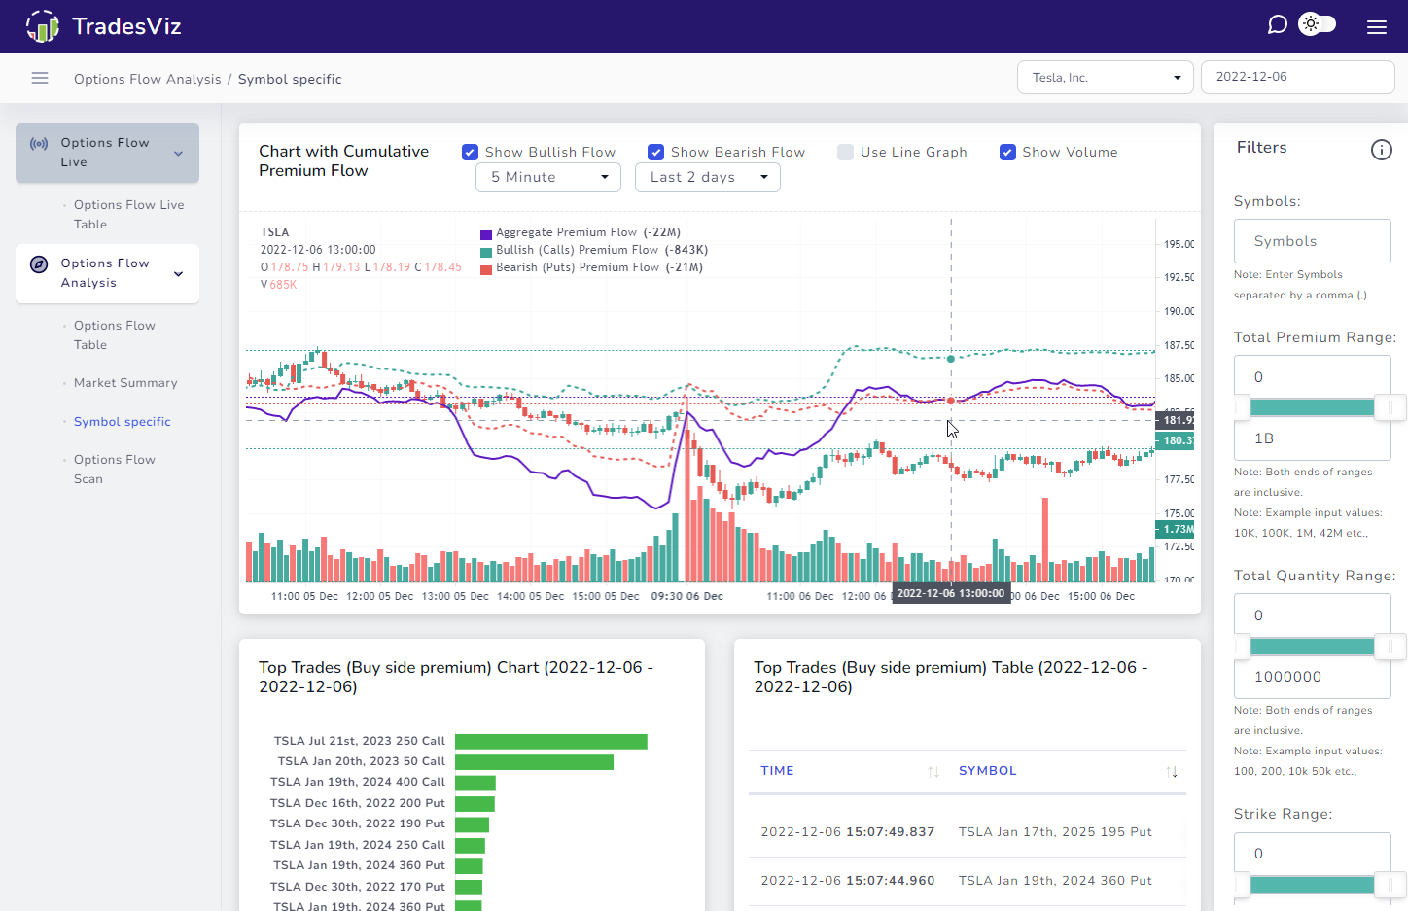This screenshot has width=1408, height=911.
Task: Click the Strike Range slider track
Action: [x=1313, y=885]
